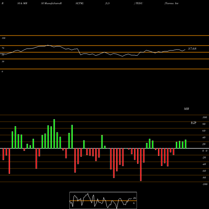Click the "MR" label above the histogram
The height and width of the screenshot is (209, 209).
pos(186,109)
